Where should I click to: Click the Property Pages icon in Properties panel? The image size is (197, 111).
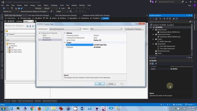click(x=156, y=64)
